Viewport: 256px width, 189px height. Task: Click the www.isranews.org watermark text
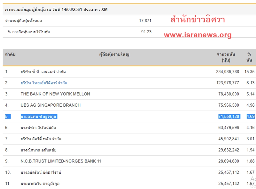pyautogui.click(x=197, y=35)
